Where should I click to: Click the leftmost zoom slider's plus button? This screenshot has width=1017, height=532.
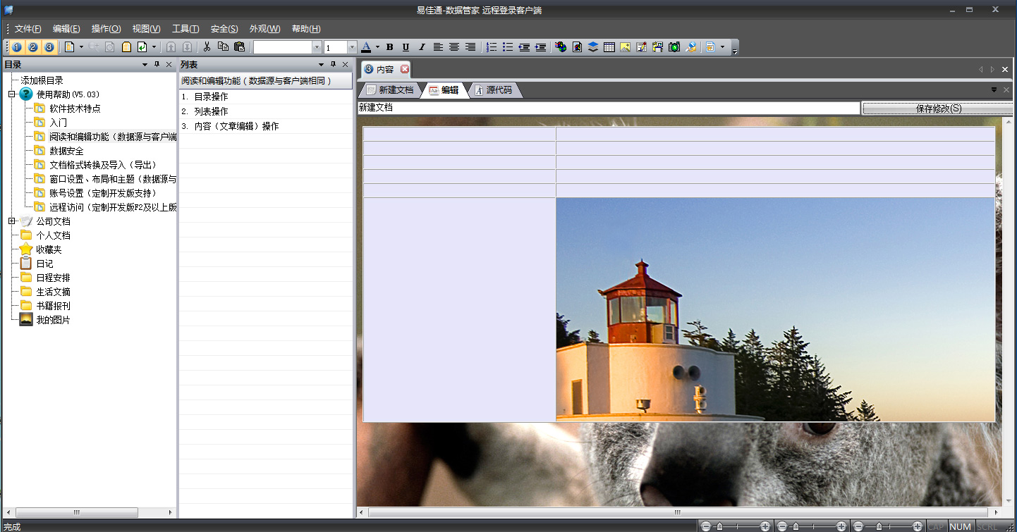point(765,526)
